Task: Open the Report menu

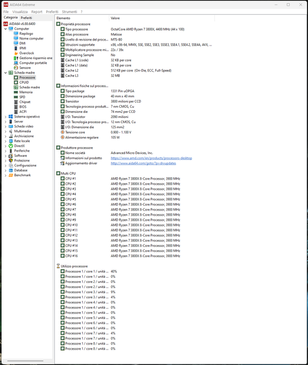Action: click(x=37, y=11)
